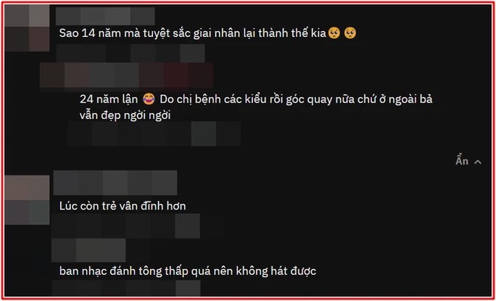Click the blurred action row under 'không hát được'

pyautogui.click(x=126, y=289)
